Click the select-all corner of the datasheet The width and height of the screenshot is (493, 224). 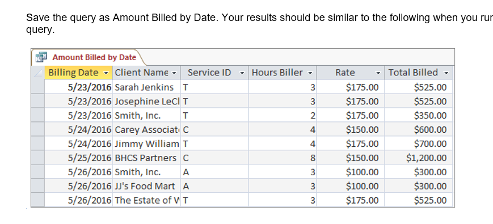pyautogui.click(x=38, y=73)
